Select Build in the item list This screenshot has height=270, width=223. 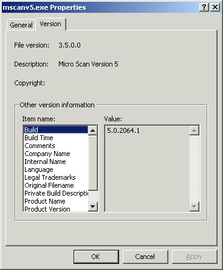click(56, 130)
